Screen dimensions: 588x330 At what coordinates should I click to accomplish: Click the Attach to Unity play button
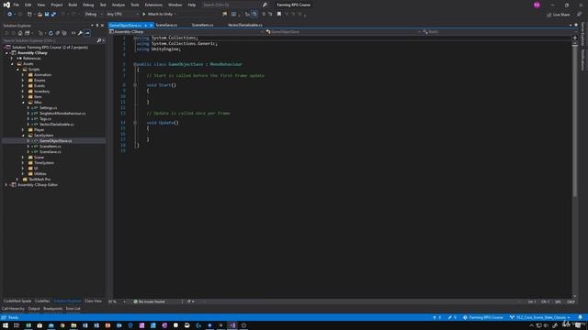pyautogui.click(x=157, y=15)
